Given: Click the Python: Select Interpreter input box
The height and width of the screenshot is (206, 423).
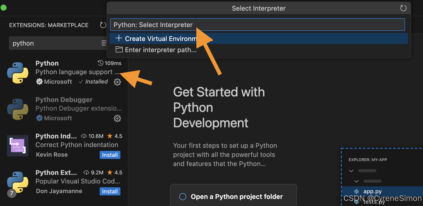Looking at the screenshot, I should click(x=257, y=25).
